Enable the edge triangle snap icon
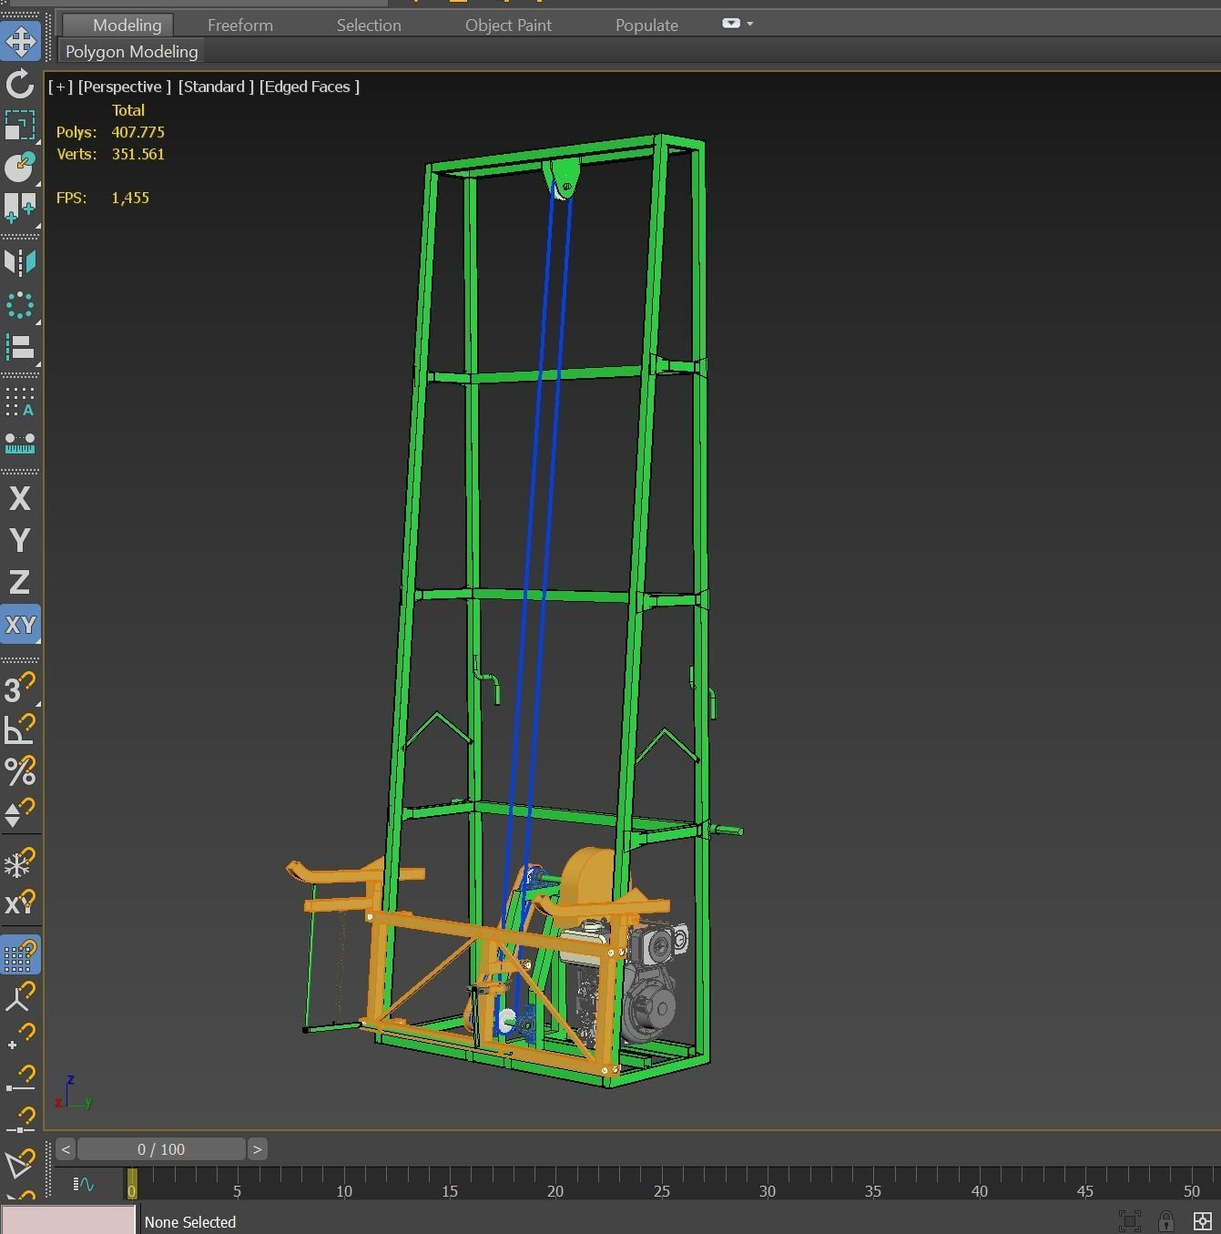Viewport: 1221px width, 1234px height. [20, 1164]
